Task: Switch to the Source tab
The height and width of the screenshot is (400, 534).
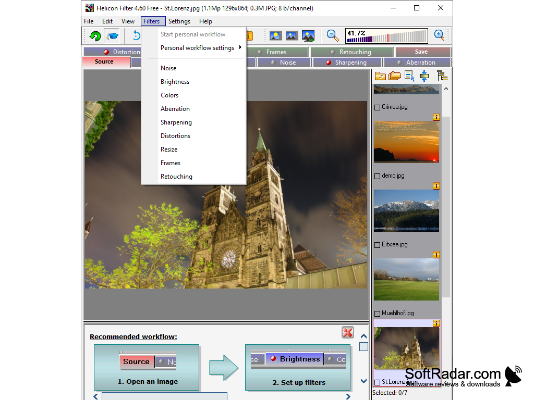Action: 106,61
